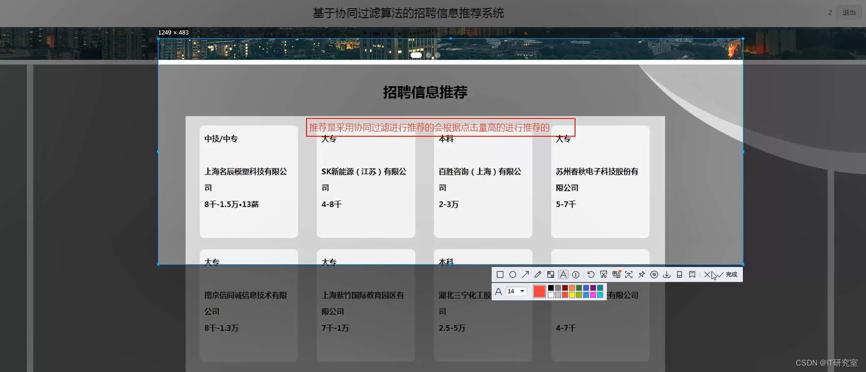
Task: Pick the yellow-green color swatch
Action: coord(579,295)
